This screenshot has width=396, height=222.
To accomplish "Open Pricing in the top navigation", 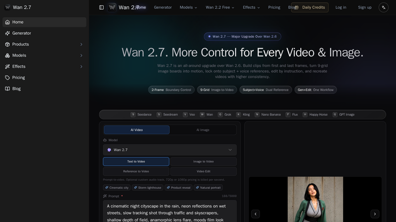I will coord(274,7).
